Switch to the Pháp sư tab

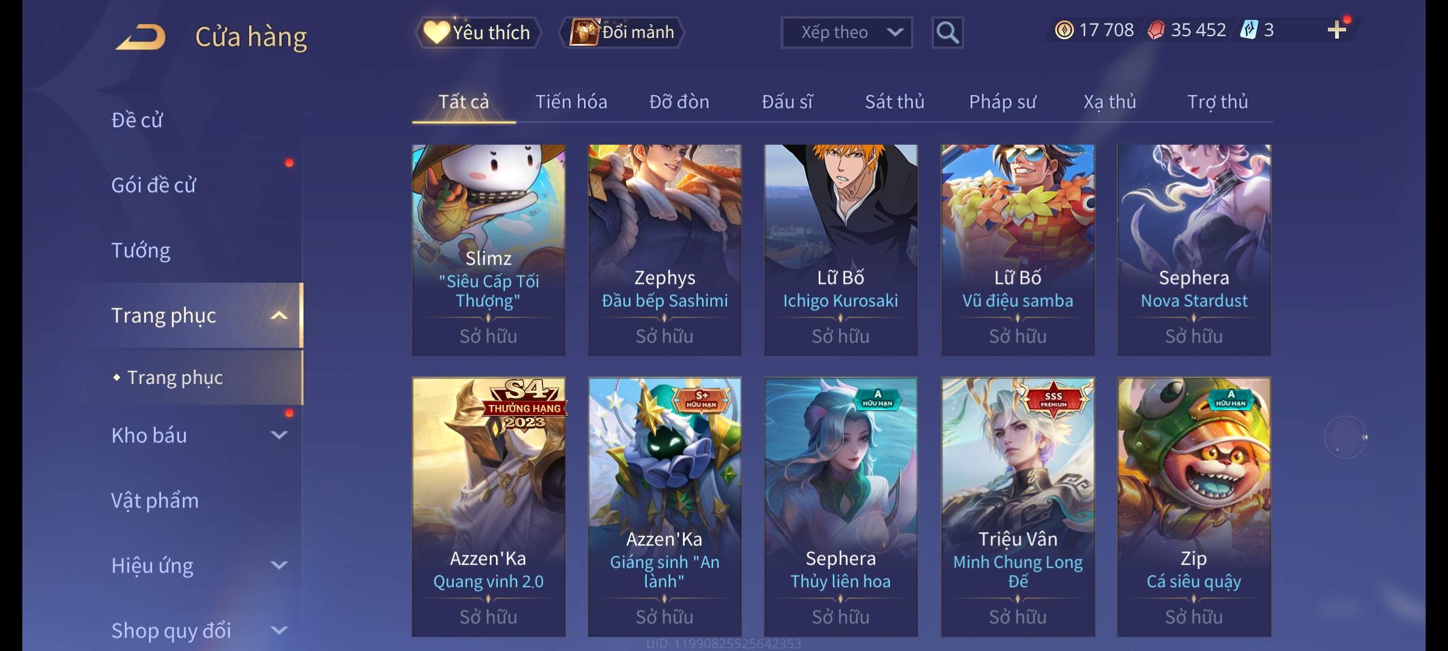1002,101
